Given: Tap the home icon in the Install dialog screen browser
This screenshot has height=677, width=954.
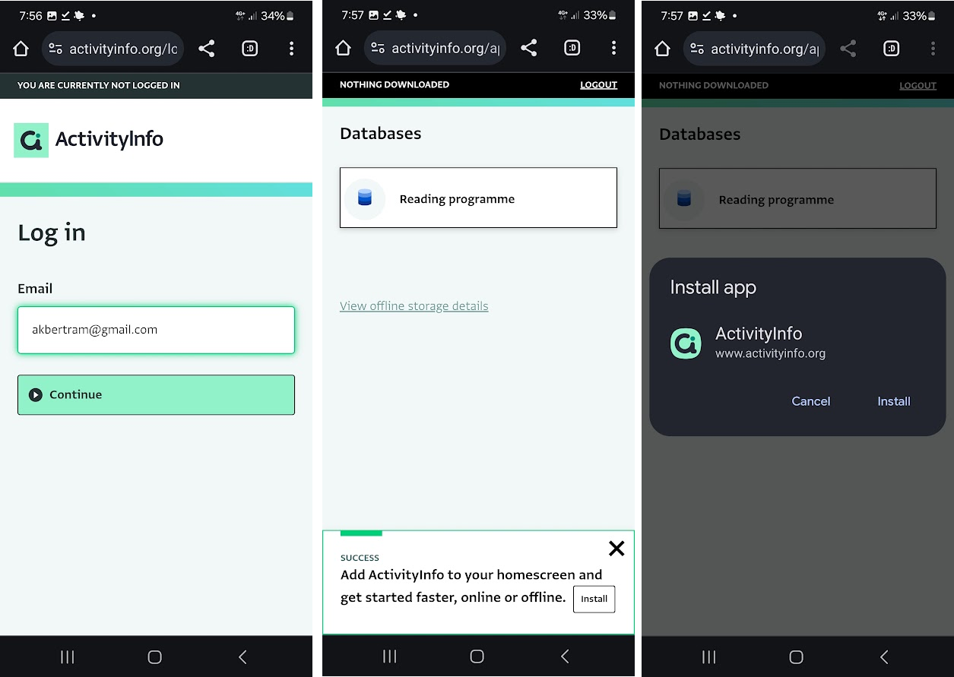Looking at the screenshot, I should [x=662, y=49].
